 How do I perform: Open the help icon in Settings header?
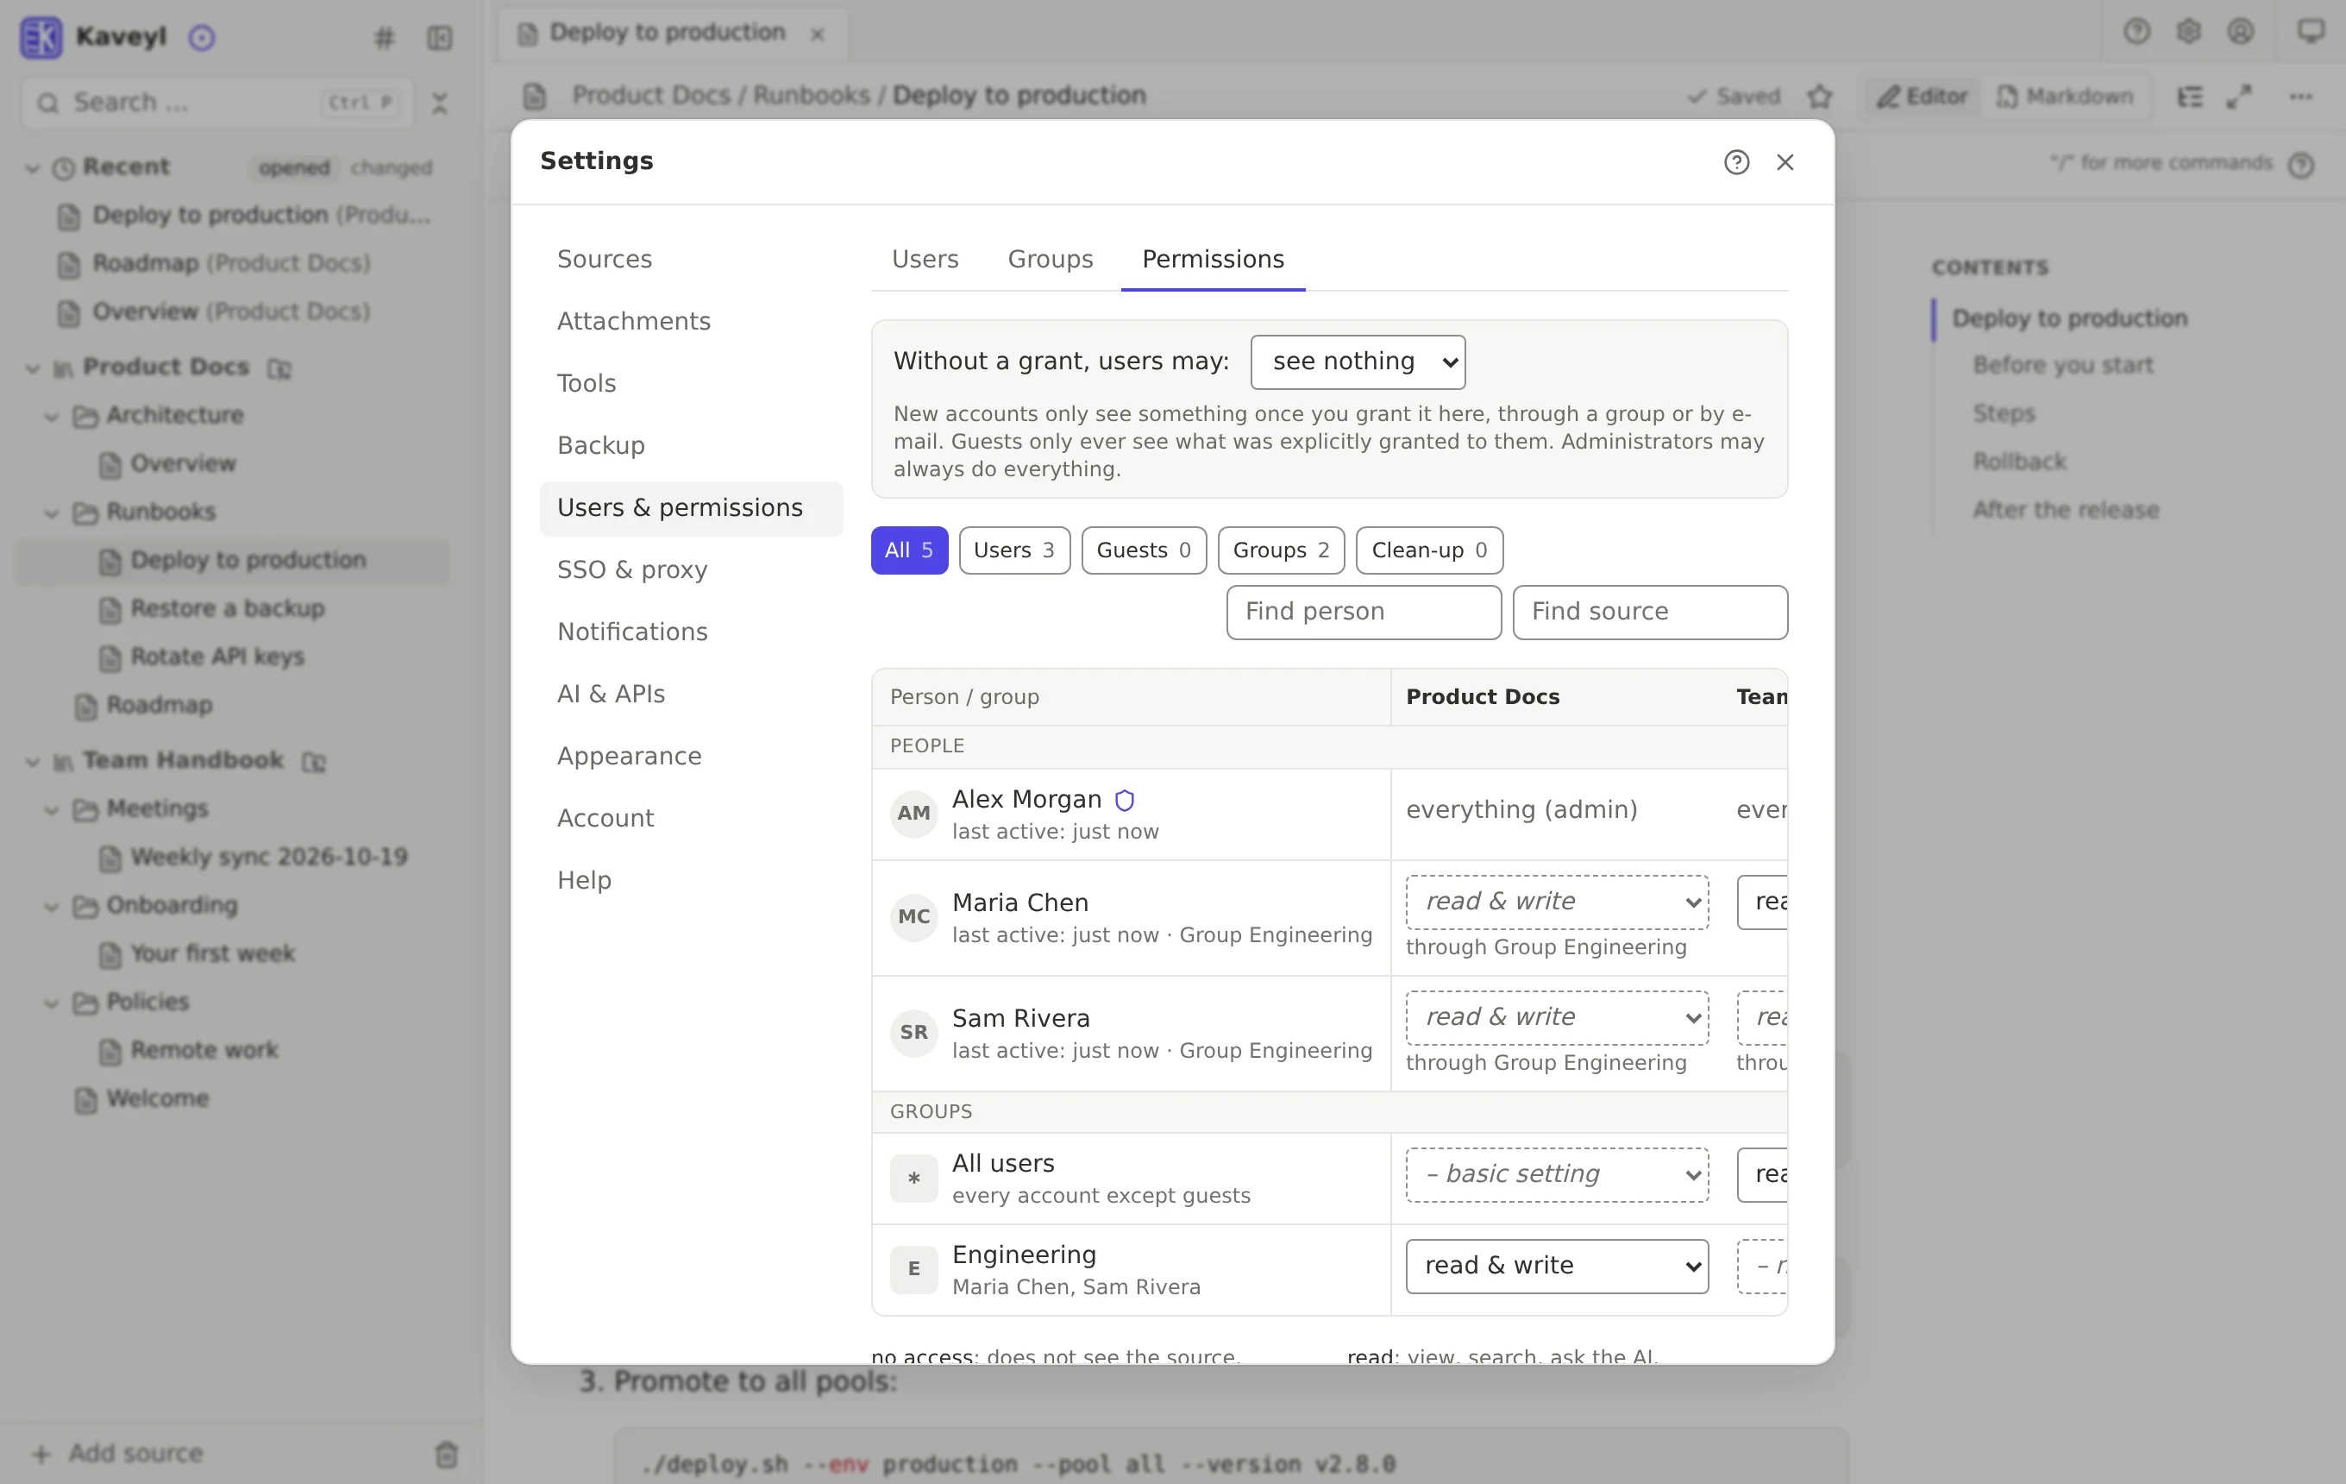pyautogui.click(x=1736, y=161)
